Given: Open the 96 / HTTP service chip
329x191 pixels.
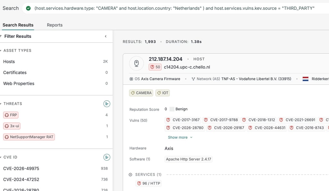Looking at the screenshot, I should pos(149,183).
